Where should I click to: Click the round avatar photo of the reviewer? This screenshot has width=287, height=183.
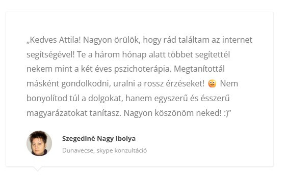coord(39,143)
